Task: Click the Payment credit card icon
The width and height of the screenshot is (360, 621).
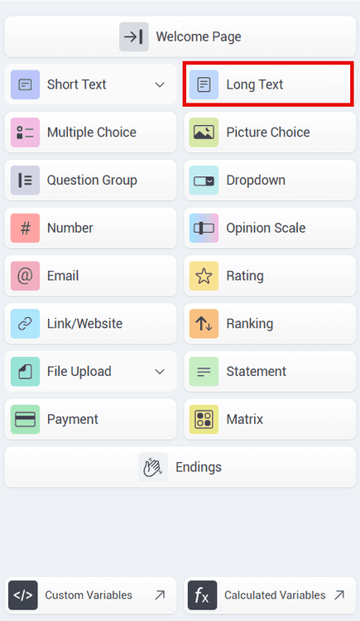Action: coord(25,419)
